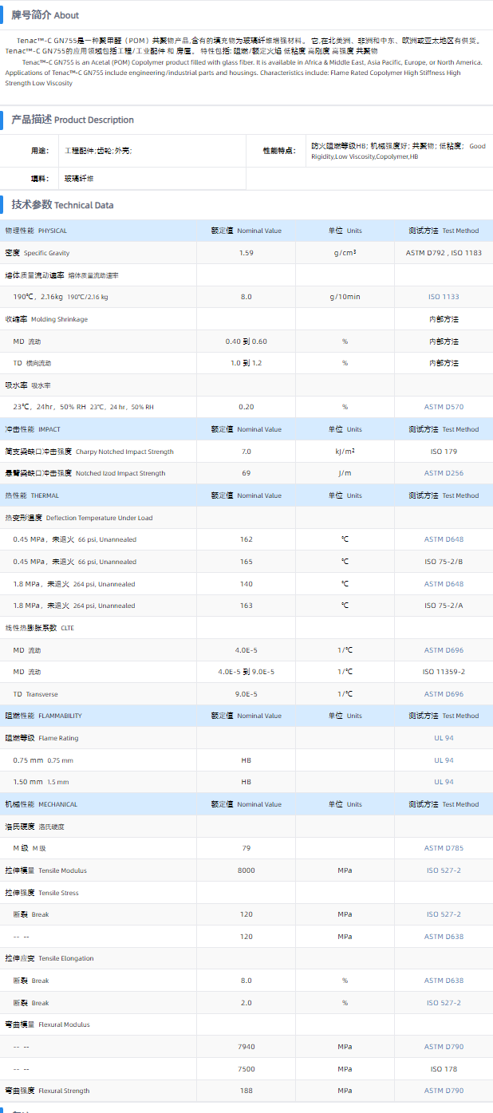
Task: Select the Notched Izod value 69
Action: tap(246, 473)
